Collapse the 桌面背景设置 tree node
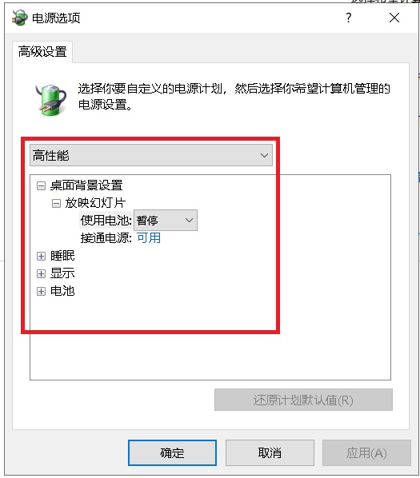 pyautogui.click(x=41, y=185)
